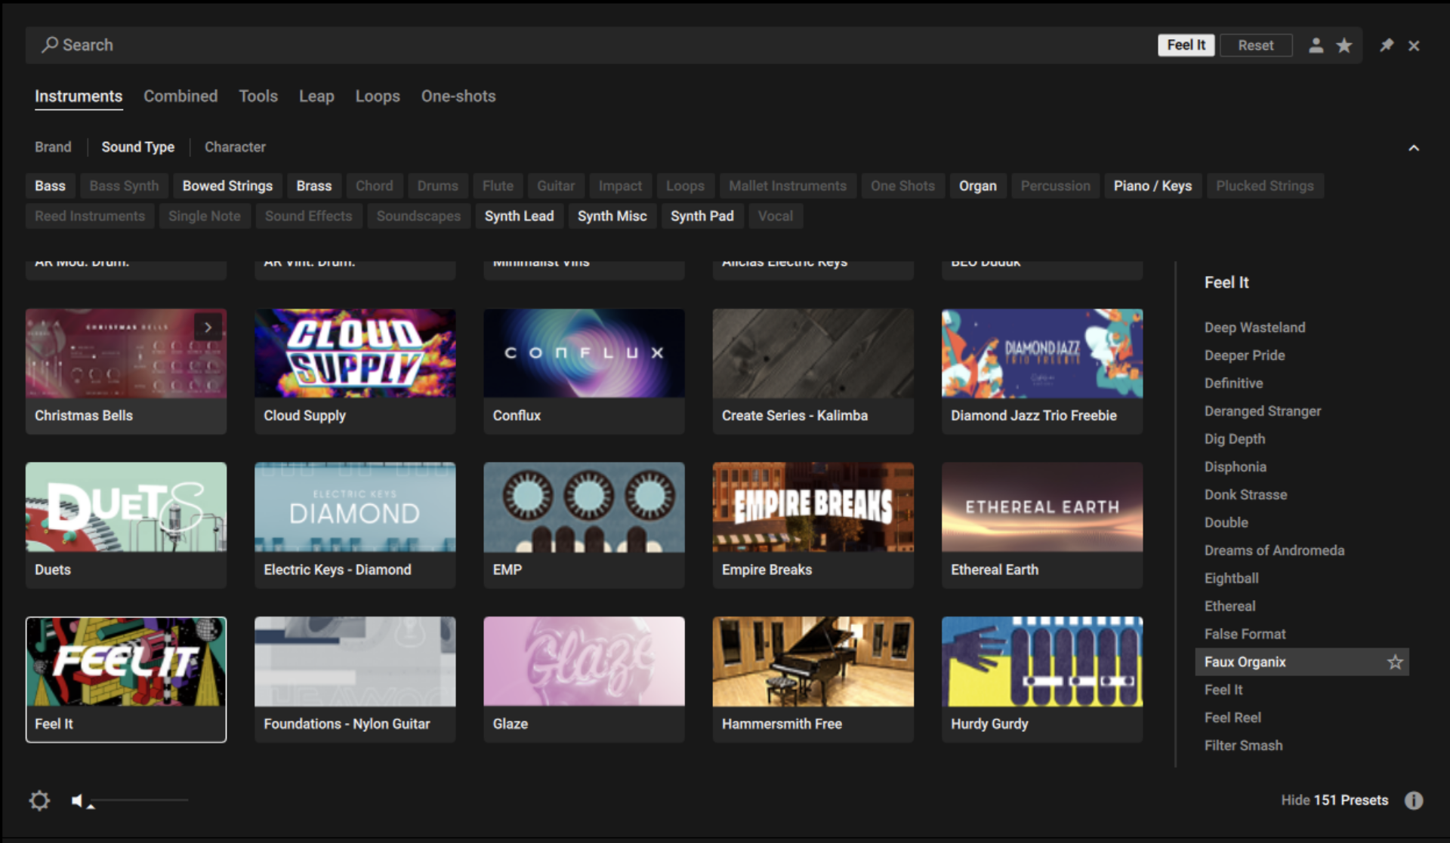1450x843 pixels.
Task: Toggle the Synth Pad sound type filter
Action: (702, 216)
